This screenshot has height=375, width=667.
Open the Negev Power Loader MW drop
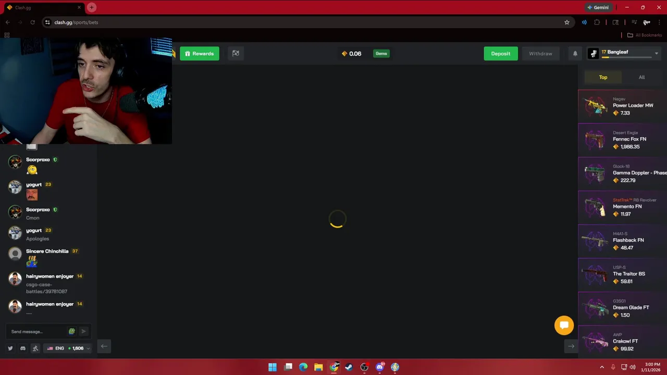(623, 106)
